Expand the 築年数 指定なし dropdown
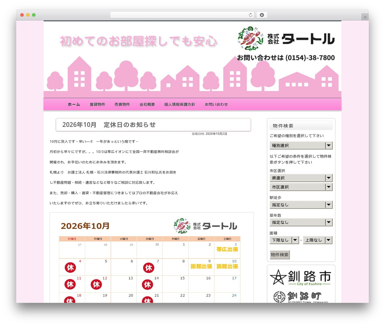 (x=301, y=222)
